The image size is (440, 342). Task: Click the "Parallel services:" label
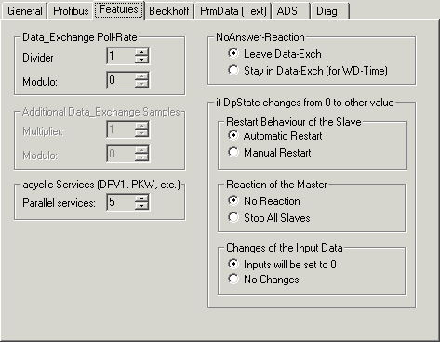pos(59,203)
